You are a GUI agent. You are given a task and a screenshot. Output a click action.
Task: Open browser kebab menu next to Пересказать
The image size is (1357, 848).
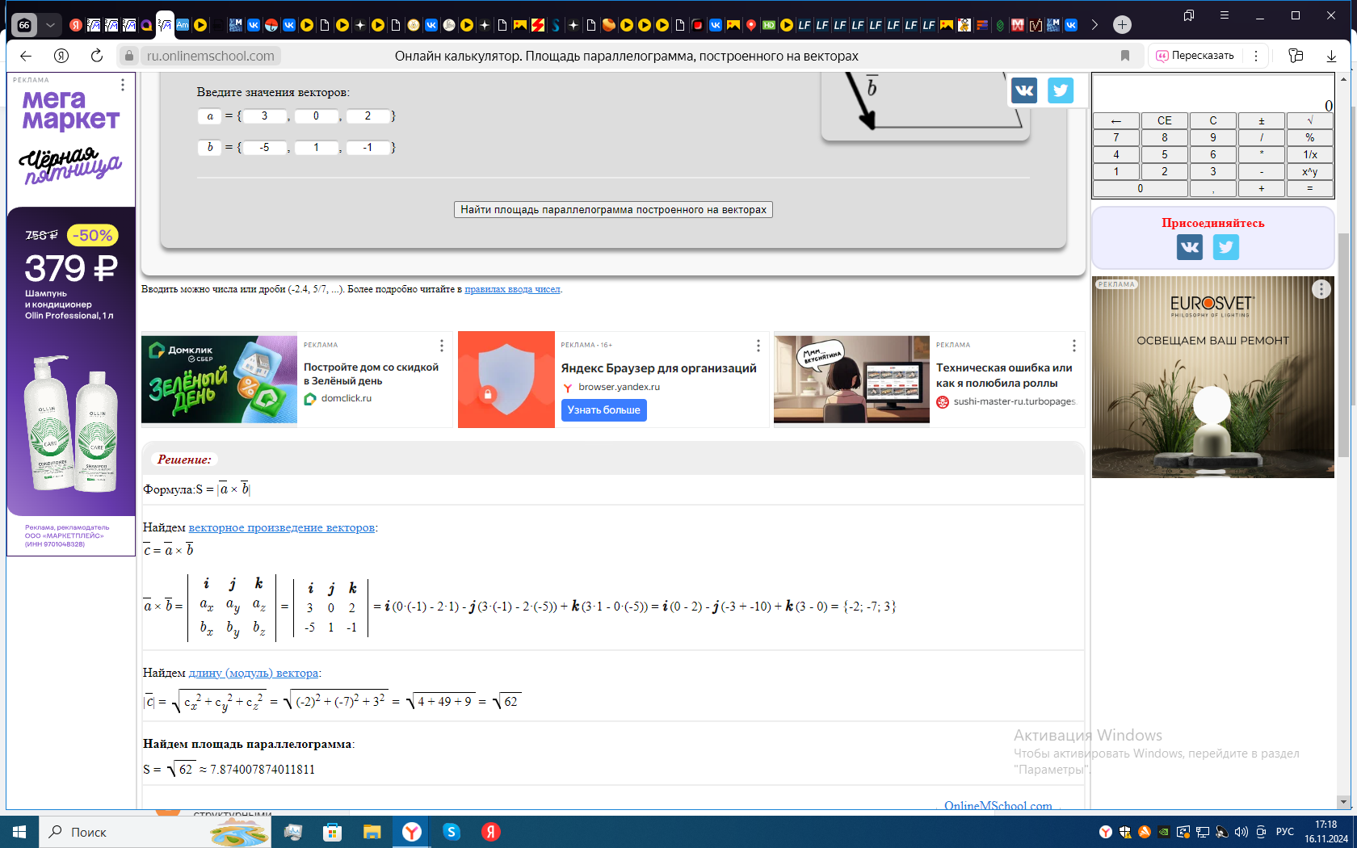point(1255,56)
